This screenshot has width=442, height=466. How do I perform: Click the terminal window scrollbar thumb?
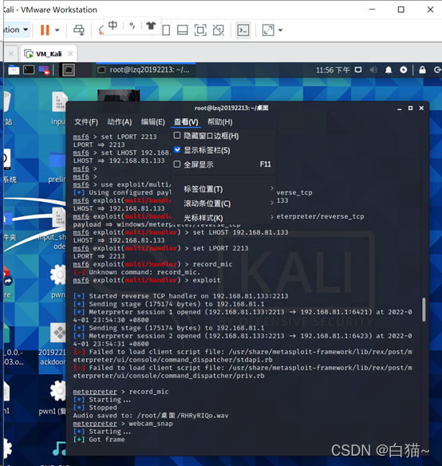[424, 310]
